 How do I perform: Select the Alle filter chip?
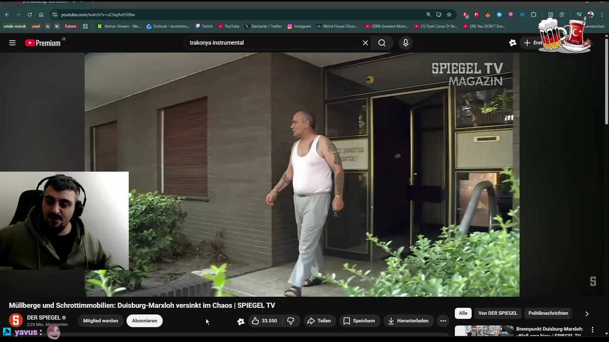pyautogui.click(x=463, y=313)
